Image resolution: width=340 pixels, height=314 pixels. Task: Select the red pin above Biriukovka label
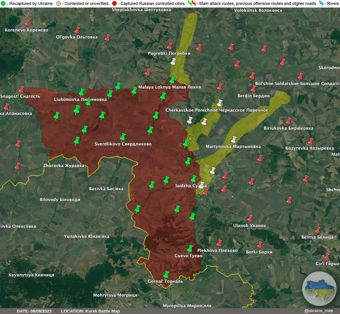288,121
